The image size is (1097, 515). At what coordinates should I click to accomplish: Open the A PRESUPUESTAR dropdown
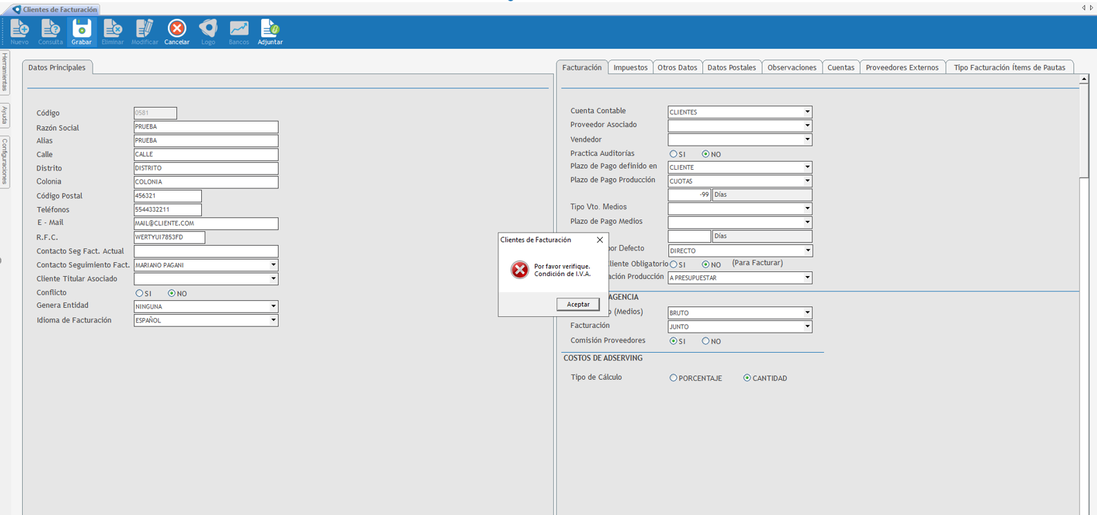tap(807, 278)
